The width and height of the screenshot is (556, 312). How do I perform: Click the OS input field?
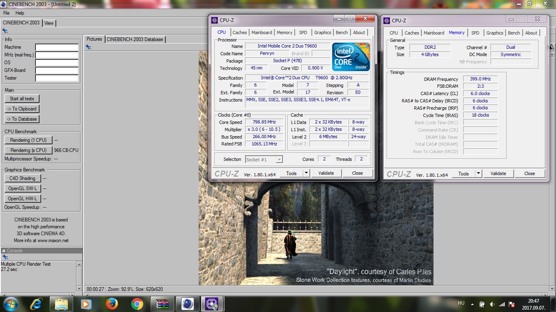57,63
